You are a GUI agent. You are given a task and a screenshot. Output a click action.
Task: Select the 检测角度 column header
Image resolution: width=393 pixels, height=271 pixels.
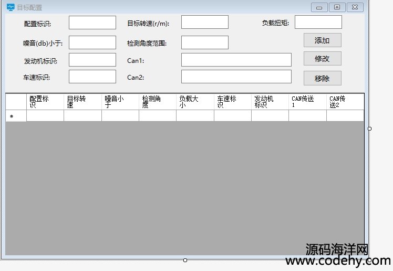click(x=158, y=102)
